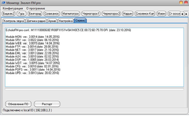Select the Изюм station tab
The height and width of the screenshot is (117, 189).
click(161, 14)
